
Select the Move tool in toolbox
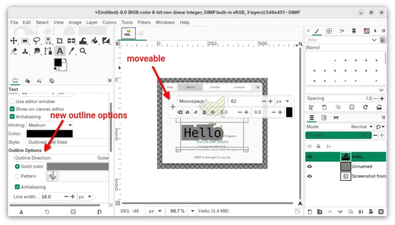(x=14, y=40)
